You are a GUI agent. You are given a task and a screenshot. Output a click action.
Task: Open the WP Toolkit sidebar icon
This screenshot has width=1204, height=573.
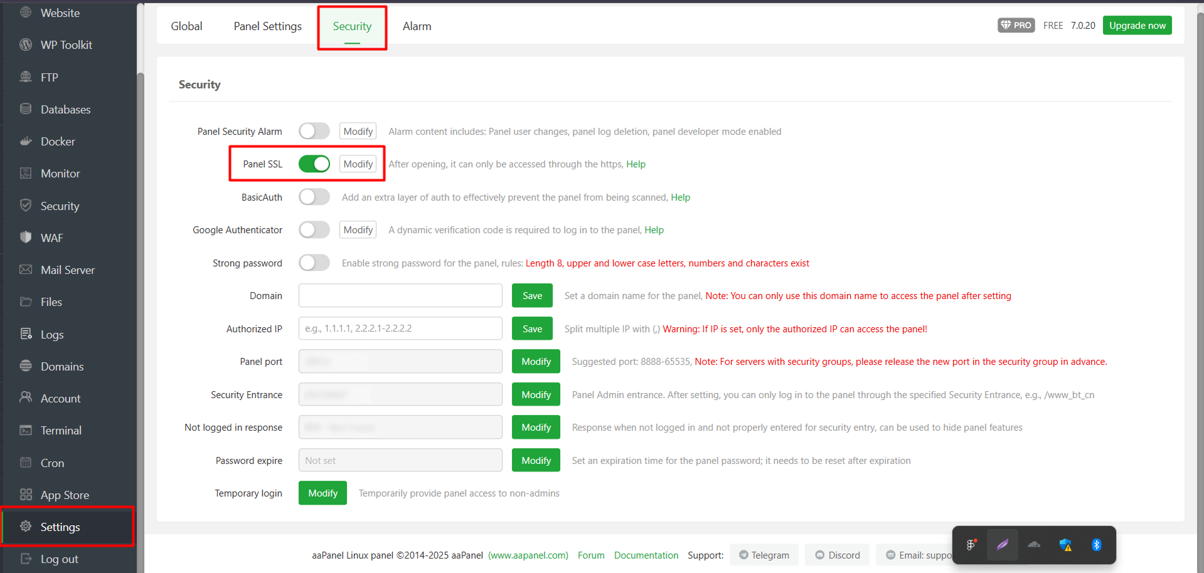pos(26,45)
